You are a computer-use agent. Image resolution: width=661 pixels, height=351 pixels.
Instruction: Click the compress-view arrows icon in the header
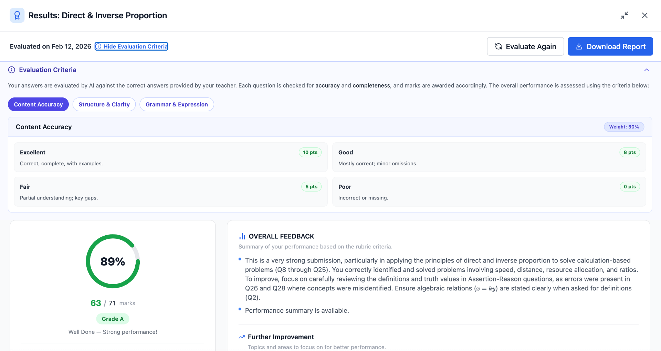625,15
